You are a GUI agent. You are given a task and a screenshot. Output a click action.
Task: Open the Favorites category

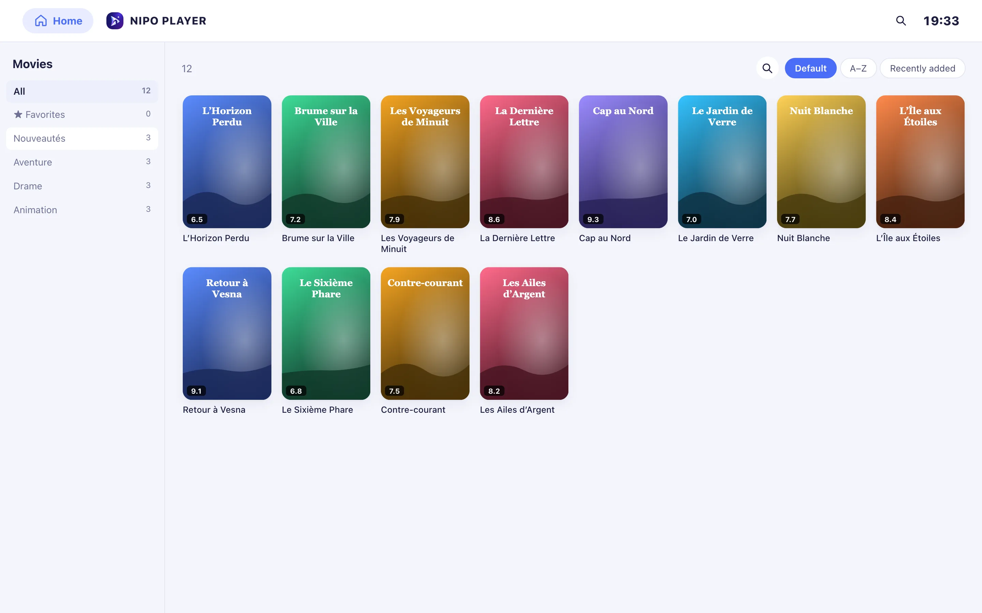click(x=82, y=115)
